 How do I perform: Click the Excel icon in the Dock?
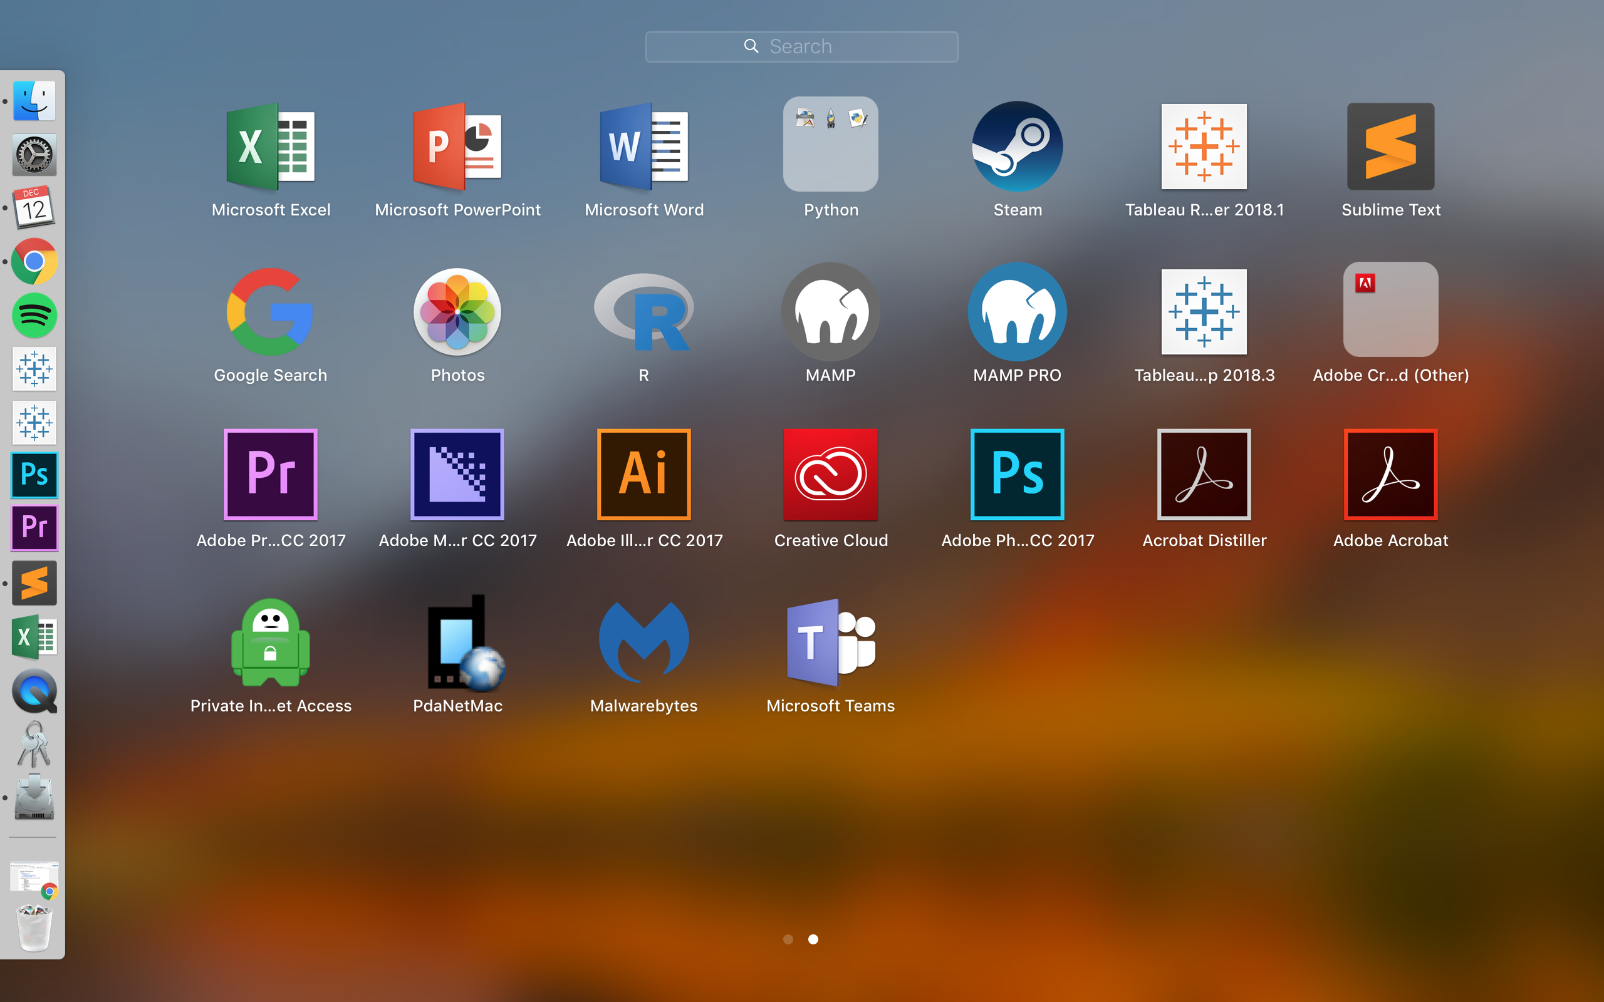coord(34,637)
